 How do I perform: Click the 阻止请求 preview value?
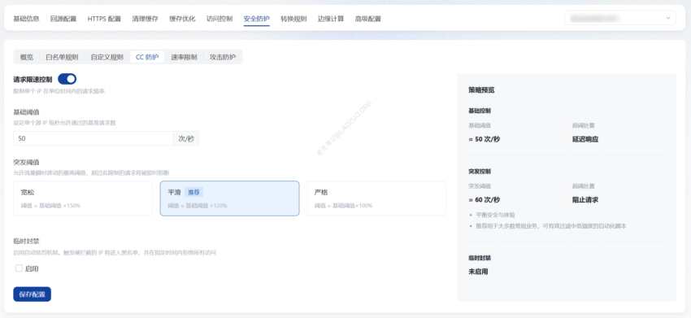(585, 200)
